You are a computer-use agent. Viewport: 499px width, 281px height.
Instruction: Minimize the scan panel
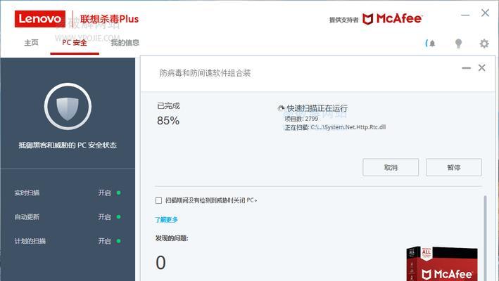(x=466, y=68)
